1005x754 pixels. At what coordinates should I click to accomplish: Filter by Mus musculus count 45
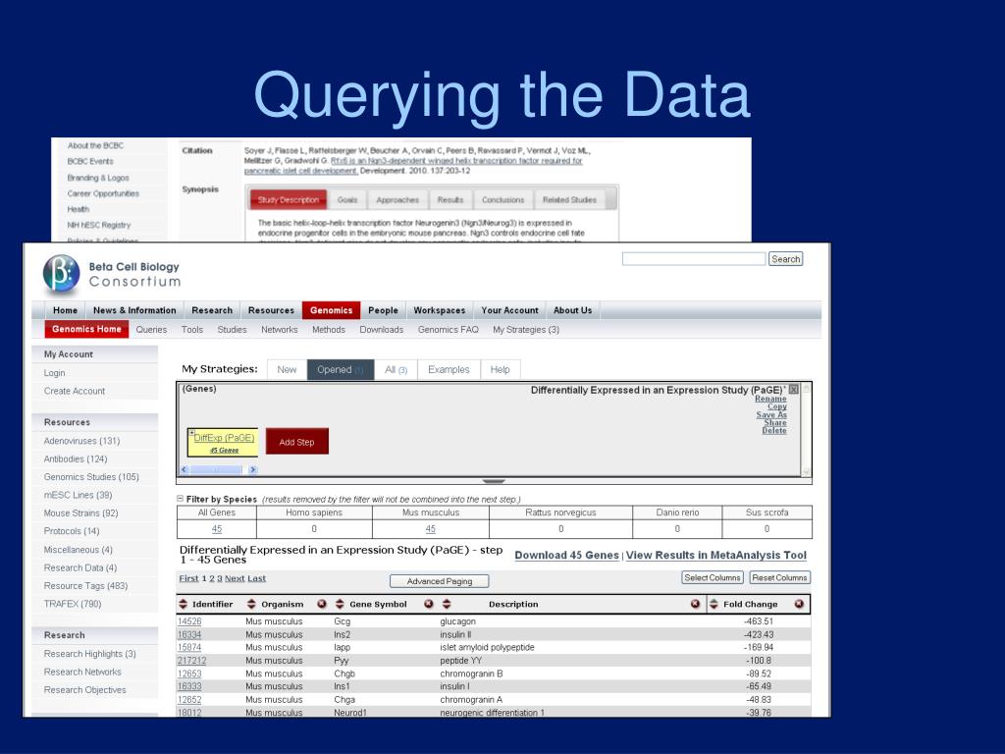[430, 529]
